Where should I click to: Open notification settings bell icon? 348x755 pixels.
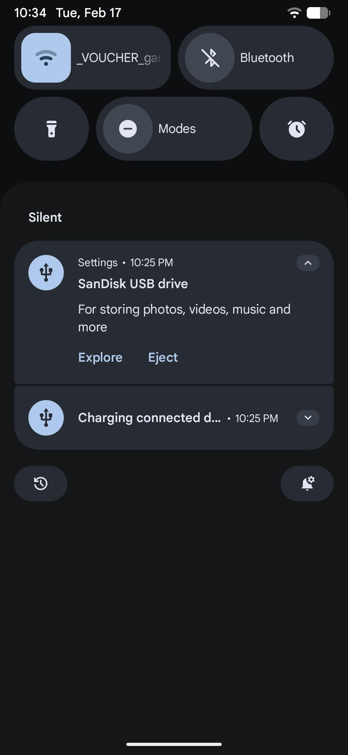point(307,484)
